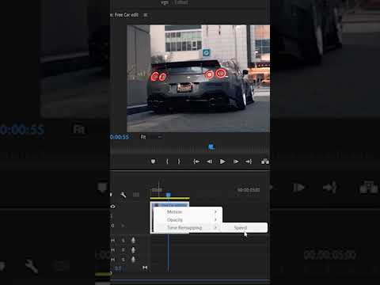380x285 pixels.
Task: Expand the arrow next to Motion
Action: [x=215, y=211]
